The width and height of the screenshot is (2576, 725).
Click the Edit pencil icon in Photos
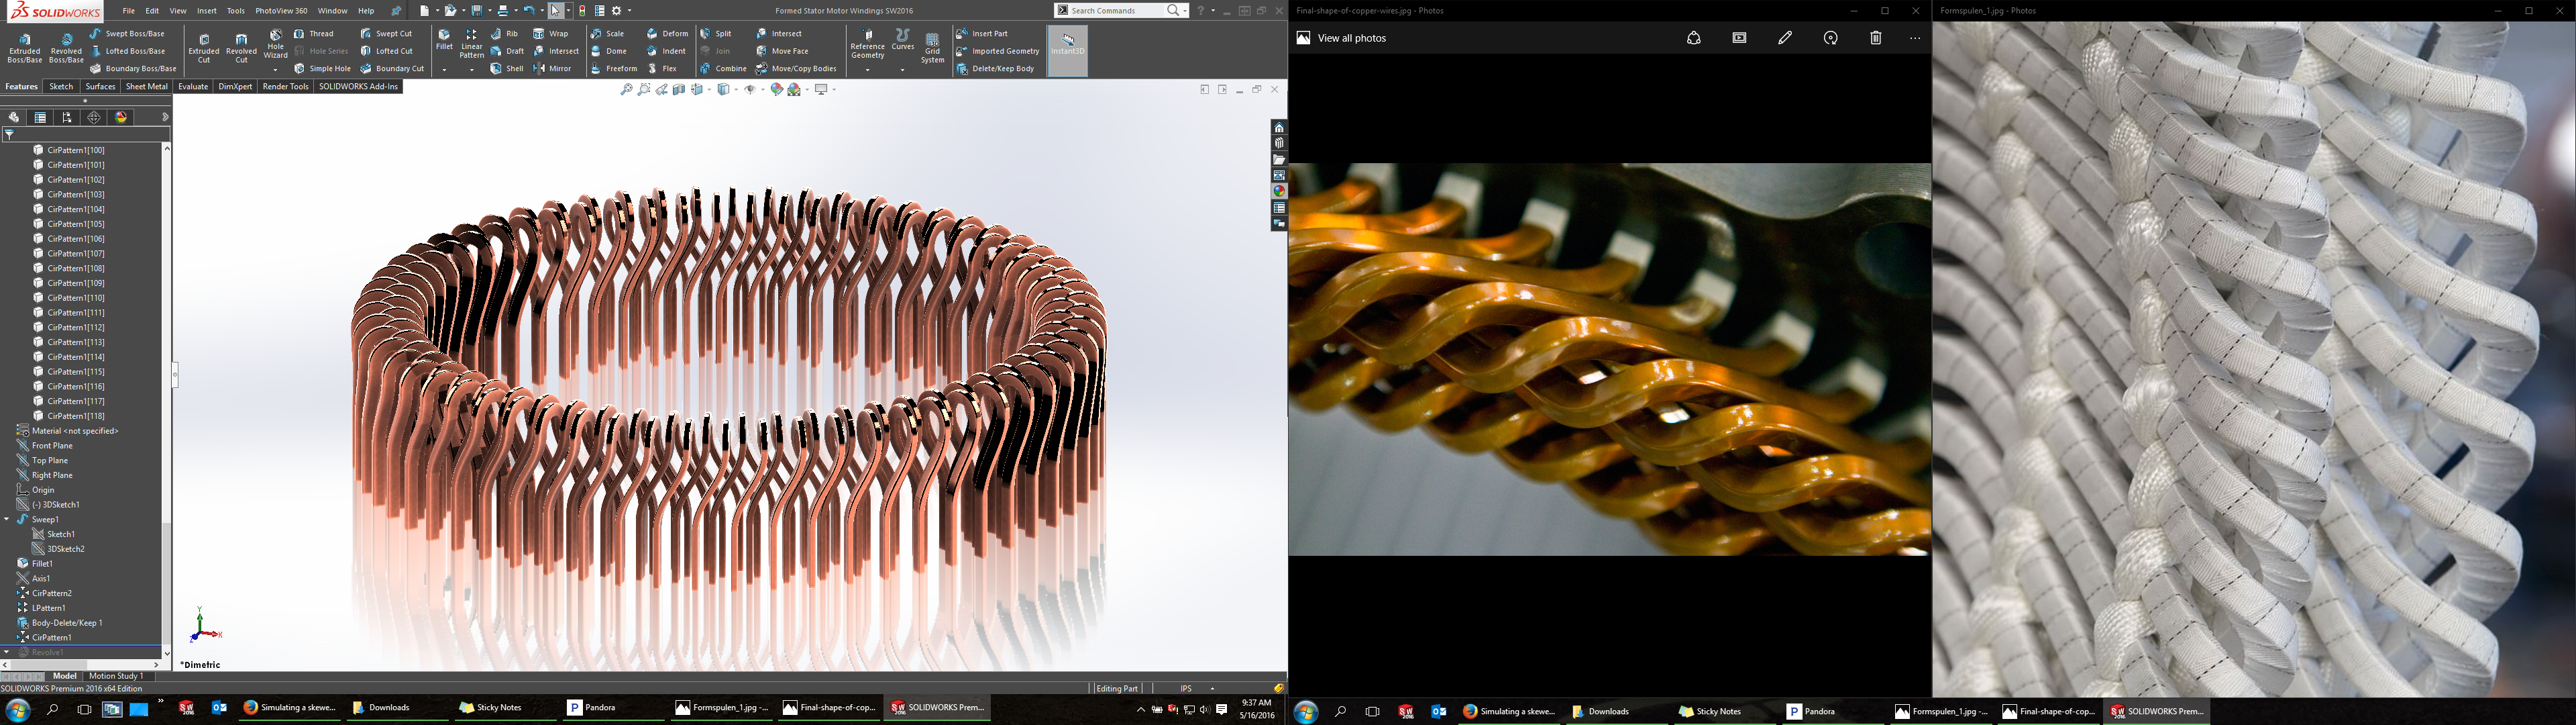click(x=1784, y=37)
